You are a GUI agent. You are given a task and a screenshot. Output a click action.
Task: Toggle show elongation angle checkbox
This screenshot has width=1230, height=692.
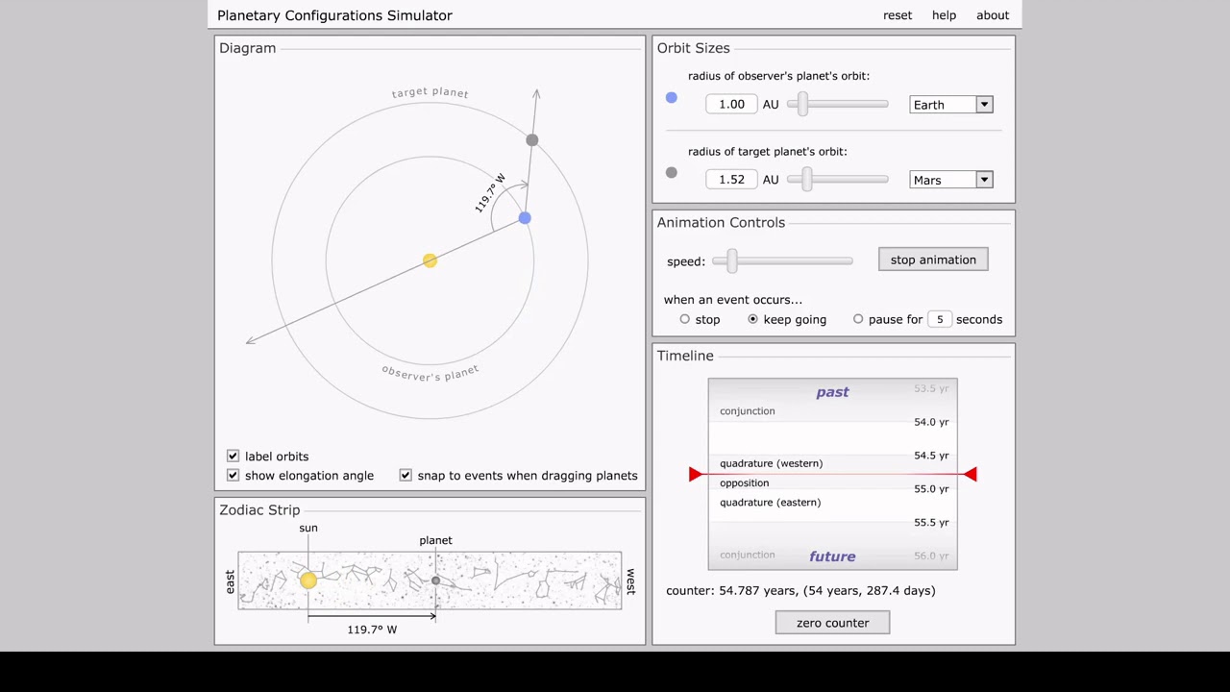tap(233, 476)
